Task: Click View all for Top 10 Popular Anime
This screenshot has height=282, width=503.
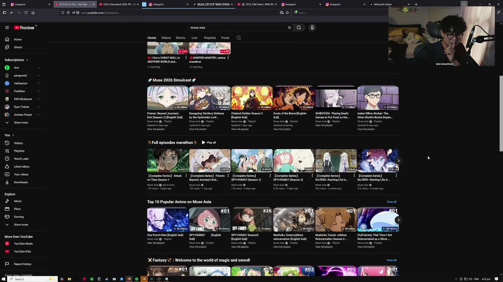Action: tap(391, 202)
